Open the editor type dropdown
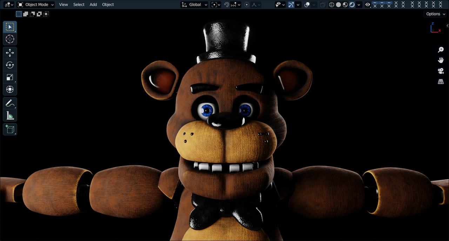Viewport: 449px width, 241px height. point(9,5)
